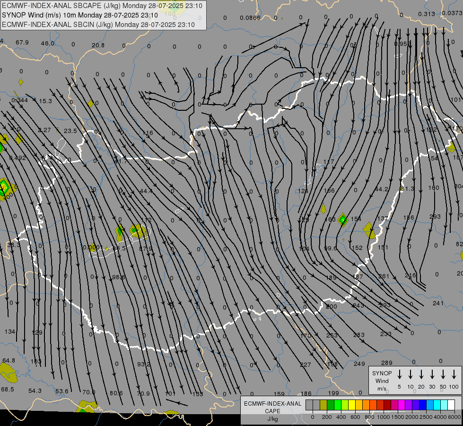Viewport: 463px width, 426px height.
Task: Click the map value 44.2
Action: point(382,189)
